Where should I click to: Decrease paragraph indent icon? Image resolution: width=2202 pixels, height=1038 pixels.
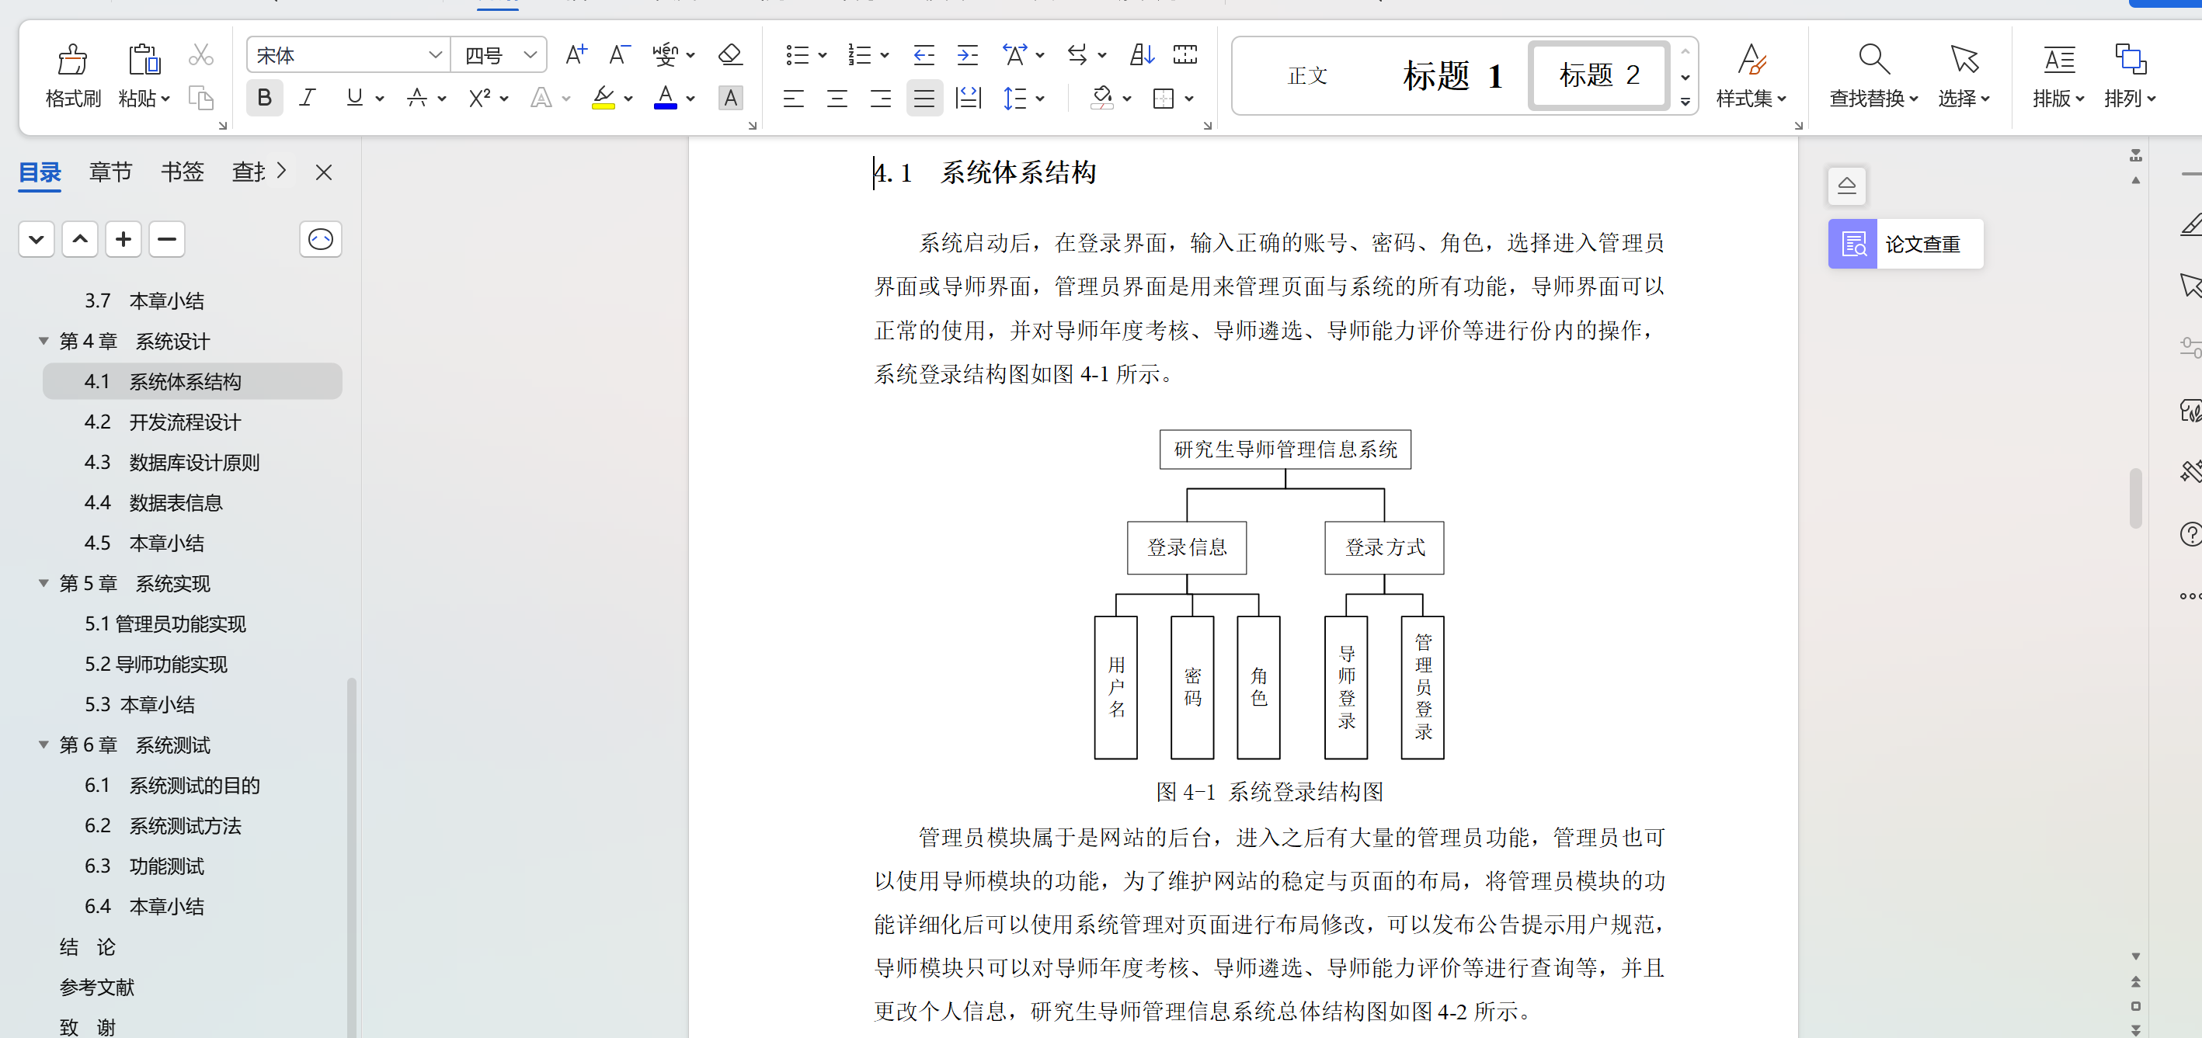(924, 54)
